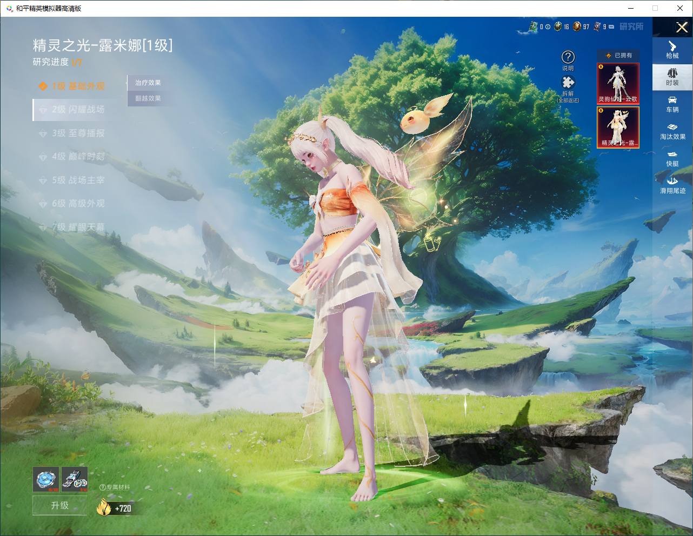This screenshot has height=536, width=693.
Task: Select the 灵驹仙姬-云歌 outfit thumbnail
Action: 618,83
